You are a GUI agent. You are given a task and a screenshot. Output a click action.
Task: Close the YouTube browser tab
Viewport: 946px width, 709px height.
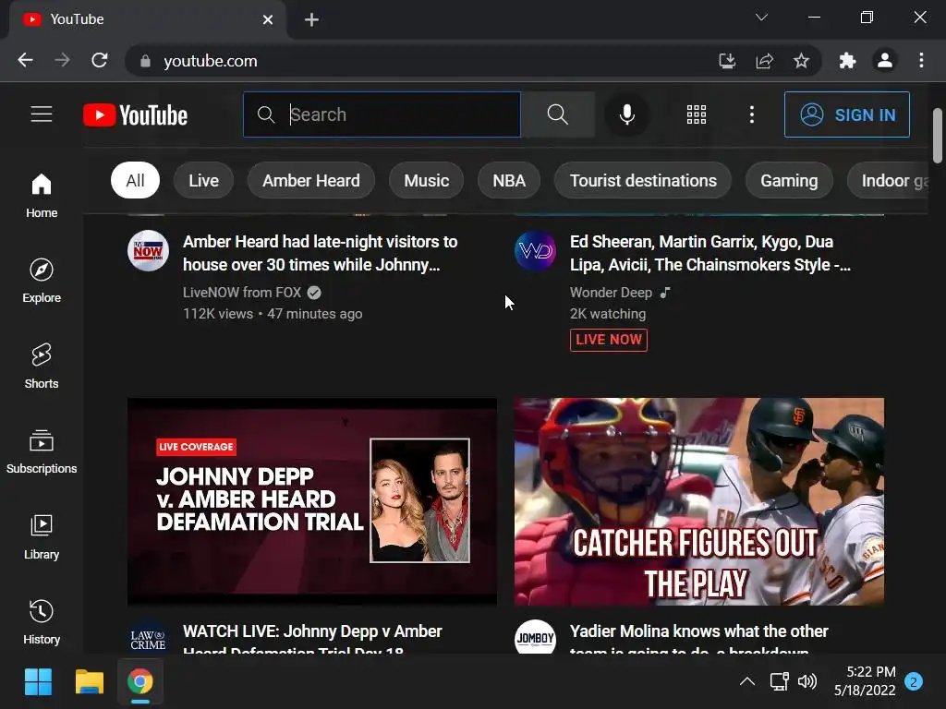click(x=268, y=20)
